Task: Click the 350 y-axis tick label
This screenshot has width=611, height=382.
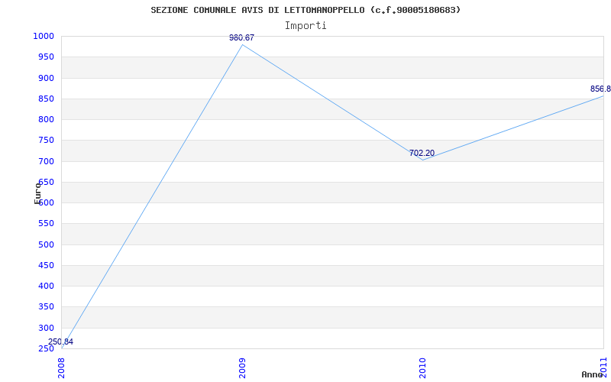Action: point(46,307)
